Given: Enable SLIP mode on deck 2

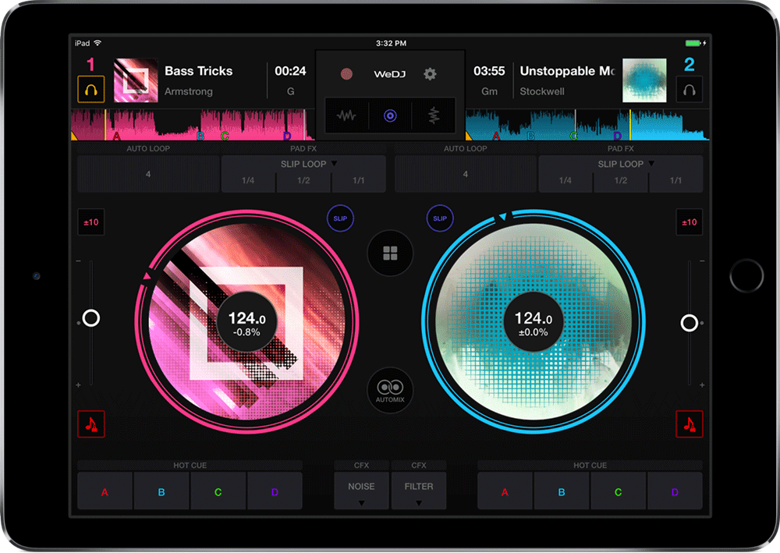Looking at the screenshot, I should click(x=440, y=218).
